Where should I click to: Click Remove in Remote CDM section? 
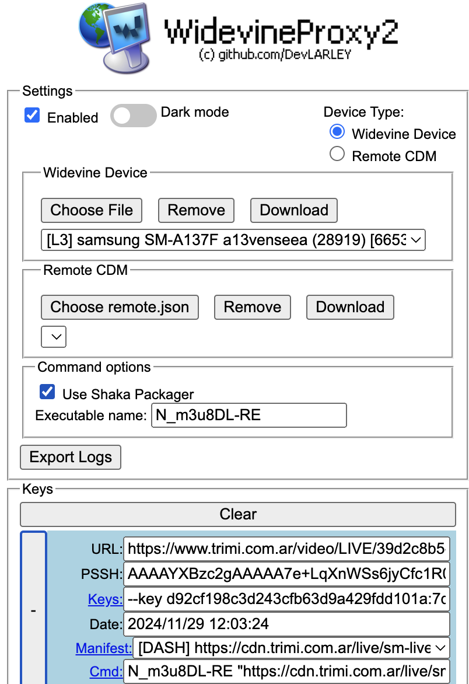tap(253, 307)
